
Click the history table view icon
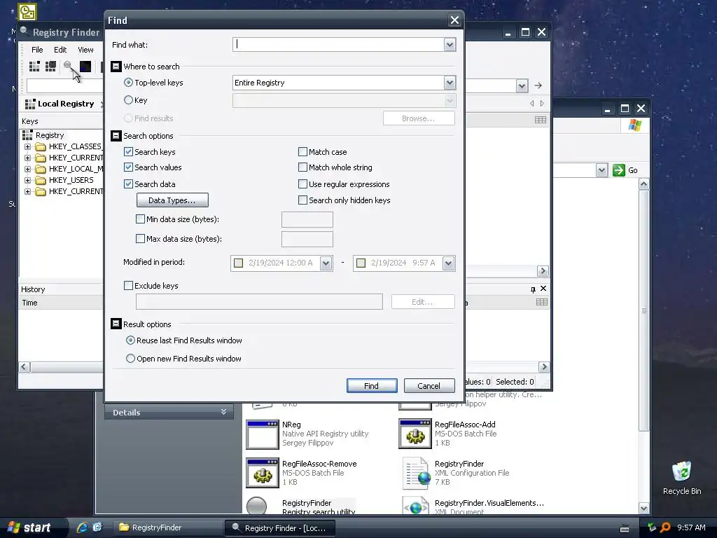[x=541, y=302]
